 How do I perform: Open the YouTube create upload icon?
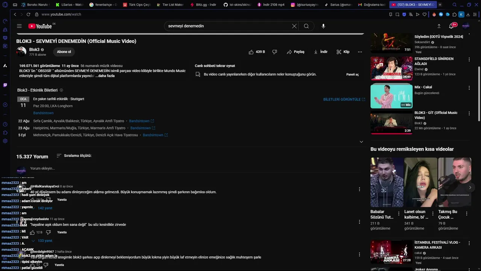pyautogui.click(x=439, y=26)
